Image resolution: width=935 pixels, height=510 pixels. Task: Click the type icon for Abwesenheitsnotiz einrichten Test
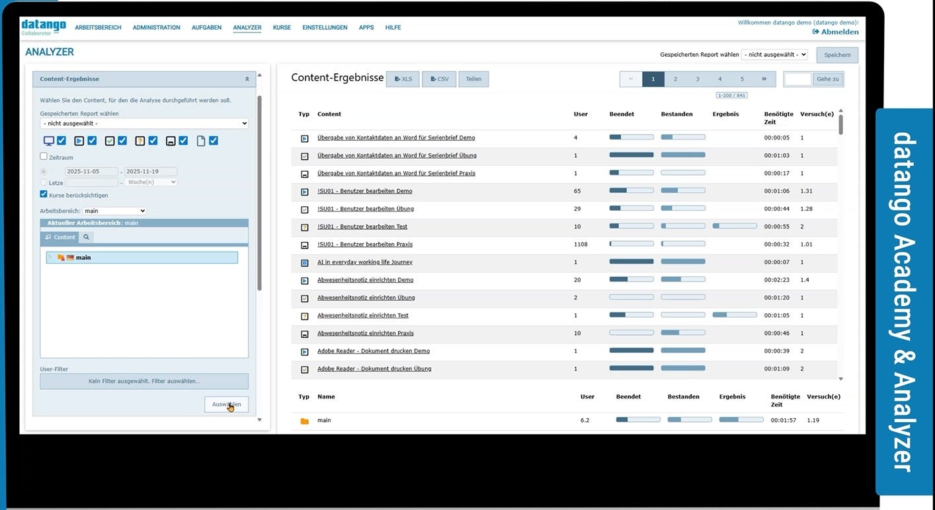click(x=304, y=316)
